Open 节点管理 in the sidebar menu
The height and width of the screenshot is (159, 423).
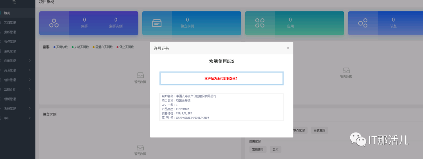pyautogui.click(x=18, y=42)
